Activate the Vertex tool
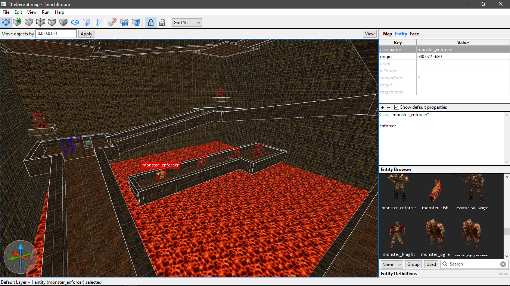510x286 pixels. 40,22
